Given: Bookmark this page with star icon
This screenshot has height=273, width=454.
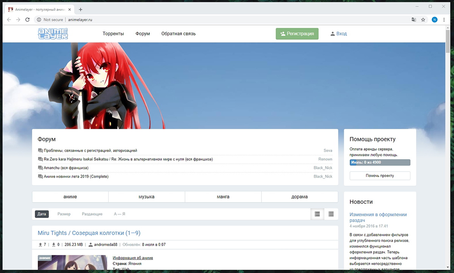Looking at the screenshot, I should click(x=423, y=20).
